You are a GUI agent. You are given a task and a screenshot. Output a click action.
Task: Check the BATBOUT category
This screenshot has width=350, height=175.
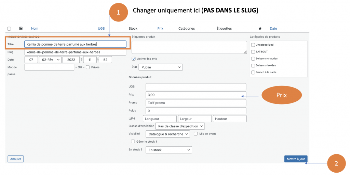tap(253, 52)
